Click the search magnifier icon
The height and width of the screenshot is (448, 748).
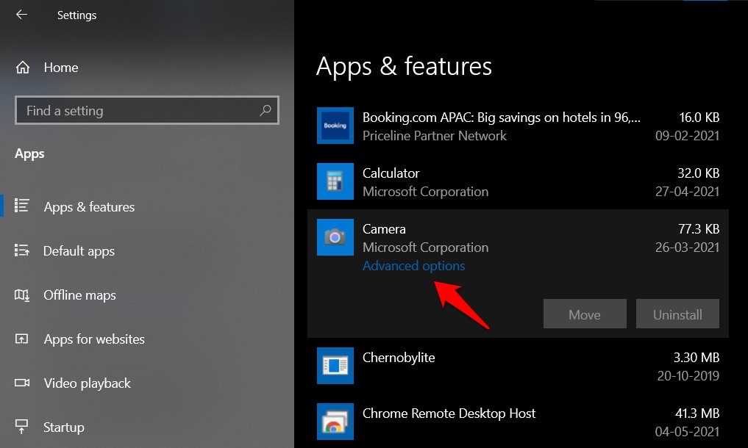pyautogui.click(x=266, y=111)
